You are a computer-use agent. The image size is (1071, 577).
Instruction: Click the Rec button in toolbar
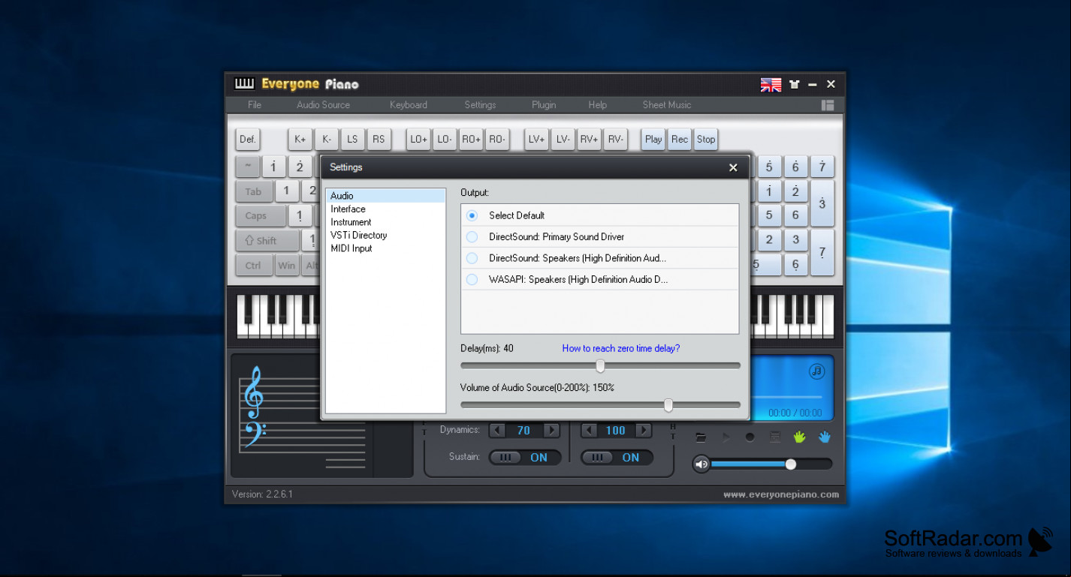[680, 139]
